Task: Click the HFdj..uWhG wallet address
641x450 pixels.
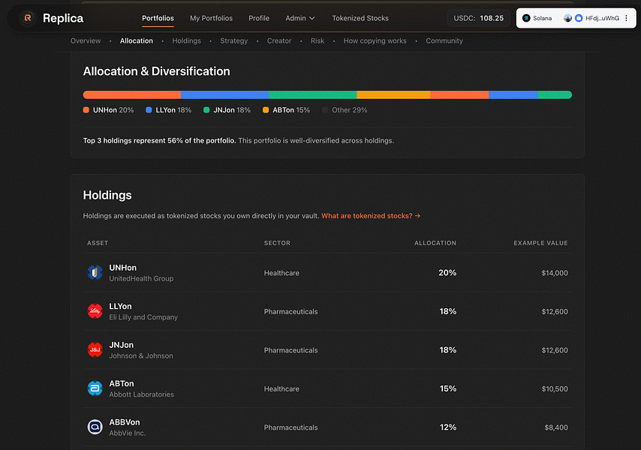Action: [602, 18]
